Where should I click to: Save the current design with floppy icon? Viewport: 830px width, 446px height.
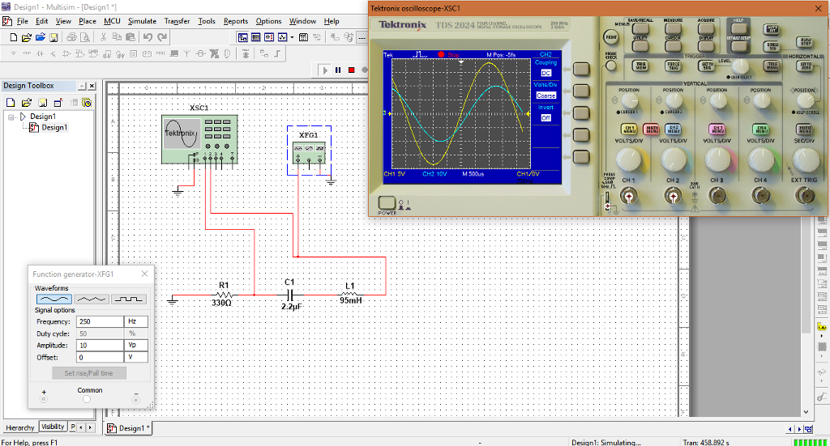click(53, 37)
